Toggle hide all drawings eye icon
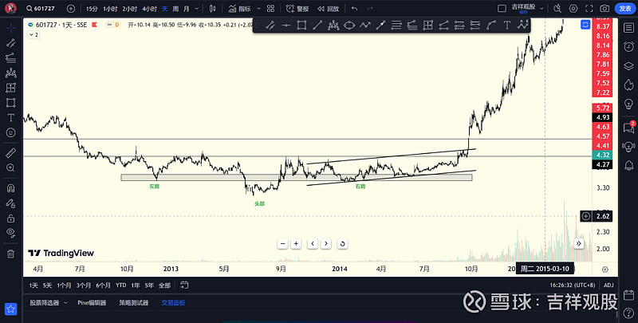This screenshot has height=323, width=638. point(11,233)
